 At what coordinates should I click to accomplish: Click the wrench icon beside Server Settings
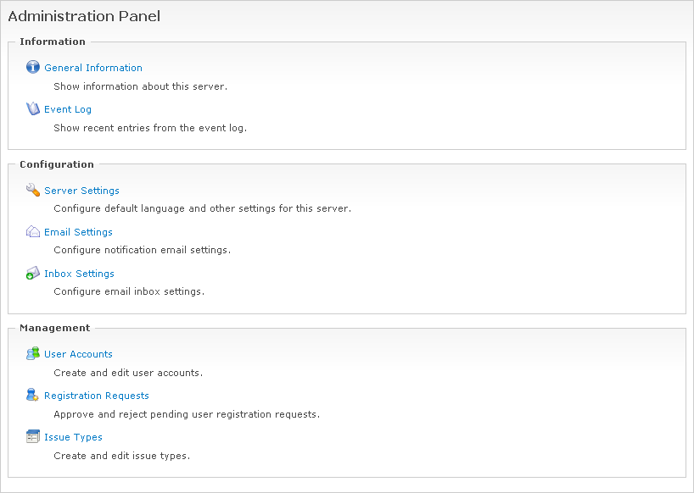[33, 191]
